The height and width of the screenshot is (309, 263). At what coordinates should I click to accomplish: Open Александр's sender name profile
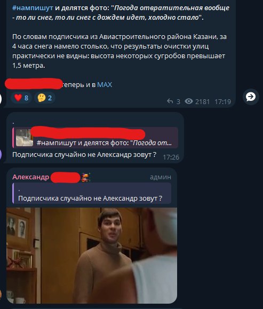click(30, 177)
